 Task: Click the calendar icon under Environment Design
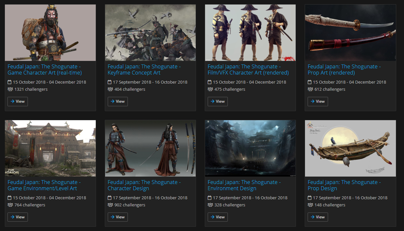point(210,198)
